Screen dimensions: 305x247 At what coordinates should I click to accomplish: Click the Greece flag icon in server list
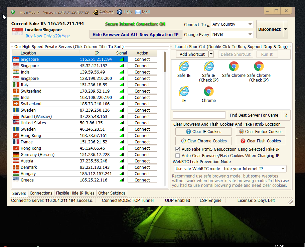point(16,180)
